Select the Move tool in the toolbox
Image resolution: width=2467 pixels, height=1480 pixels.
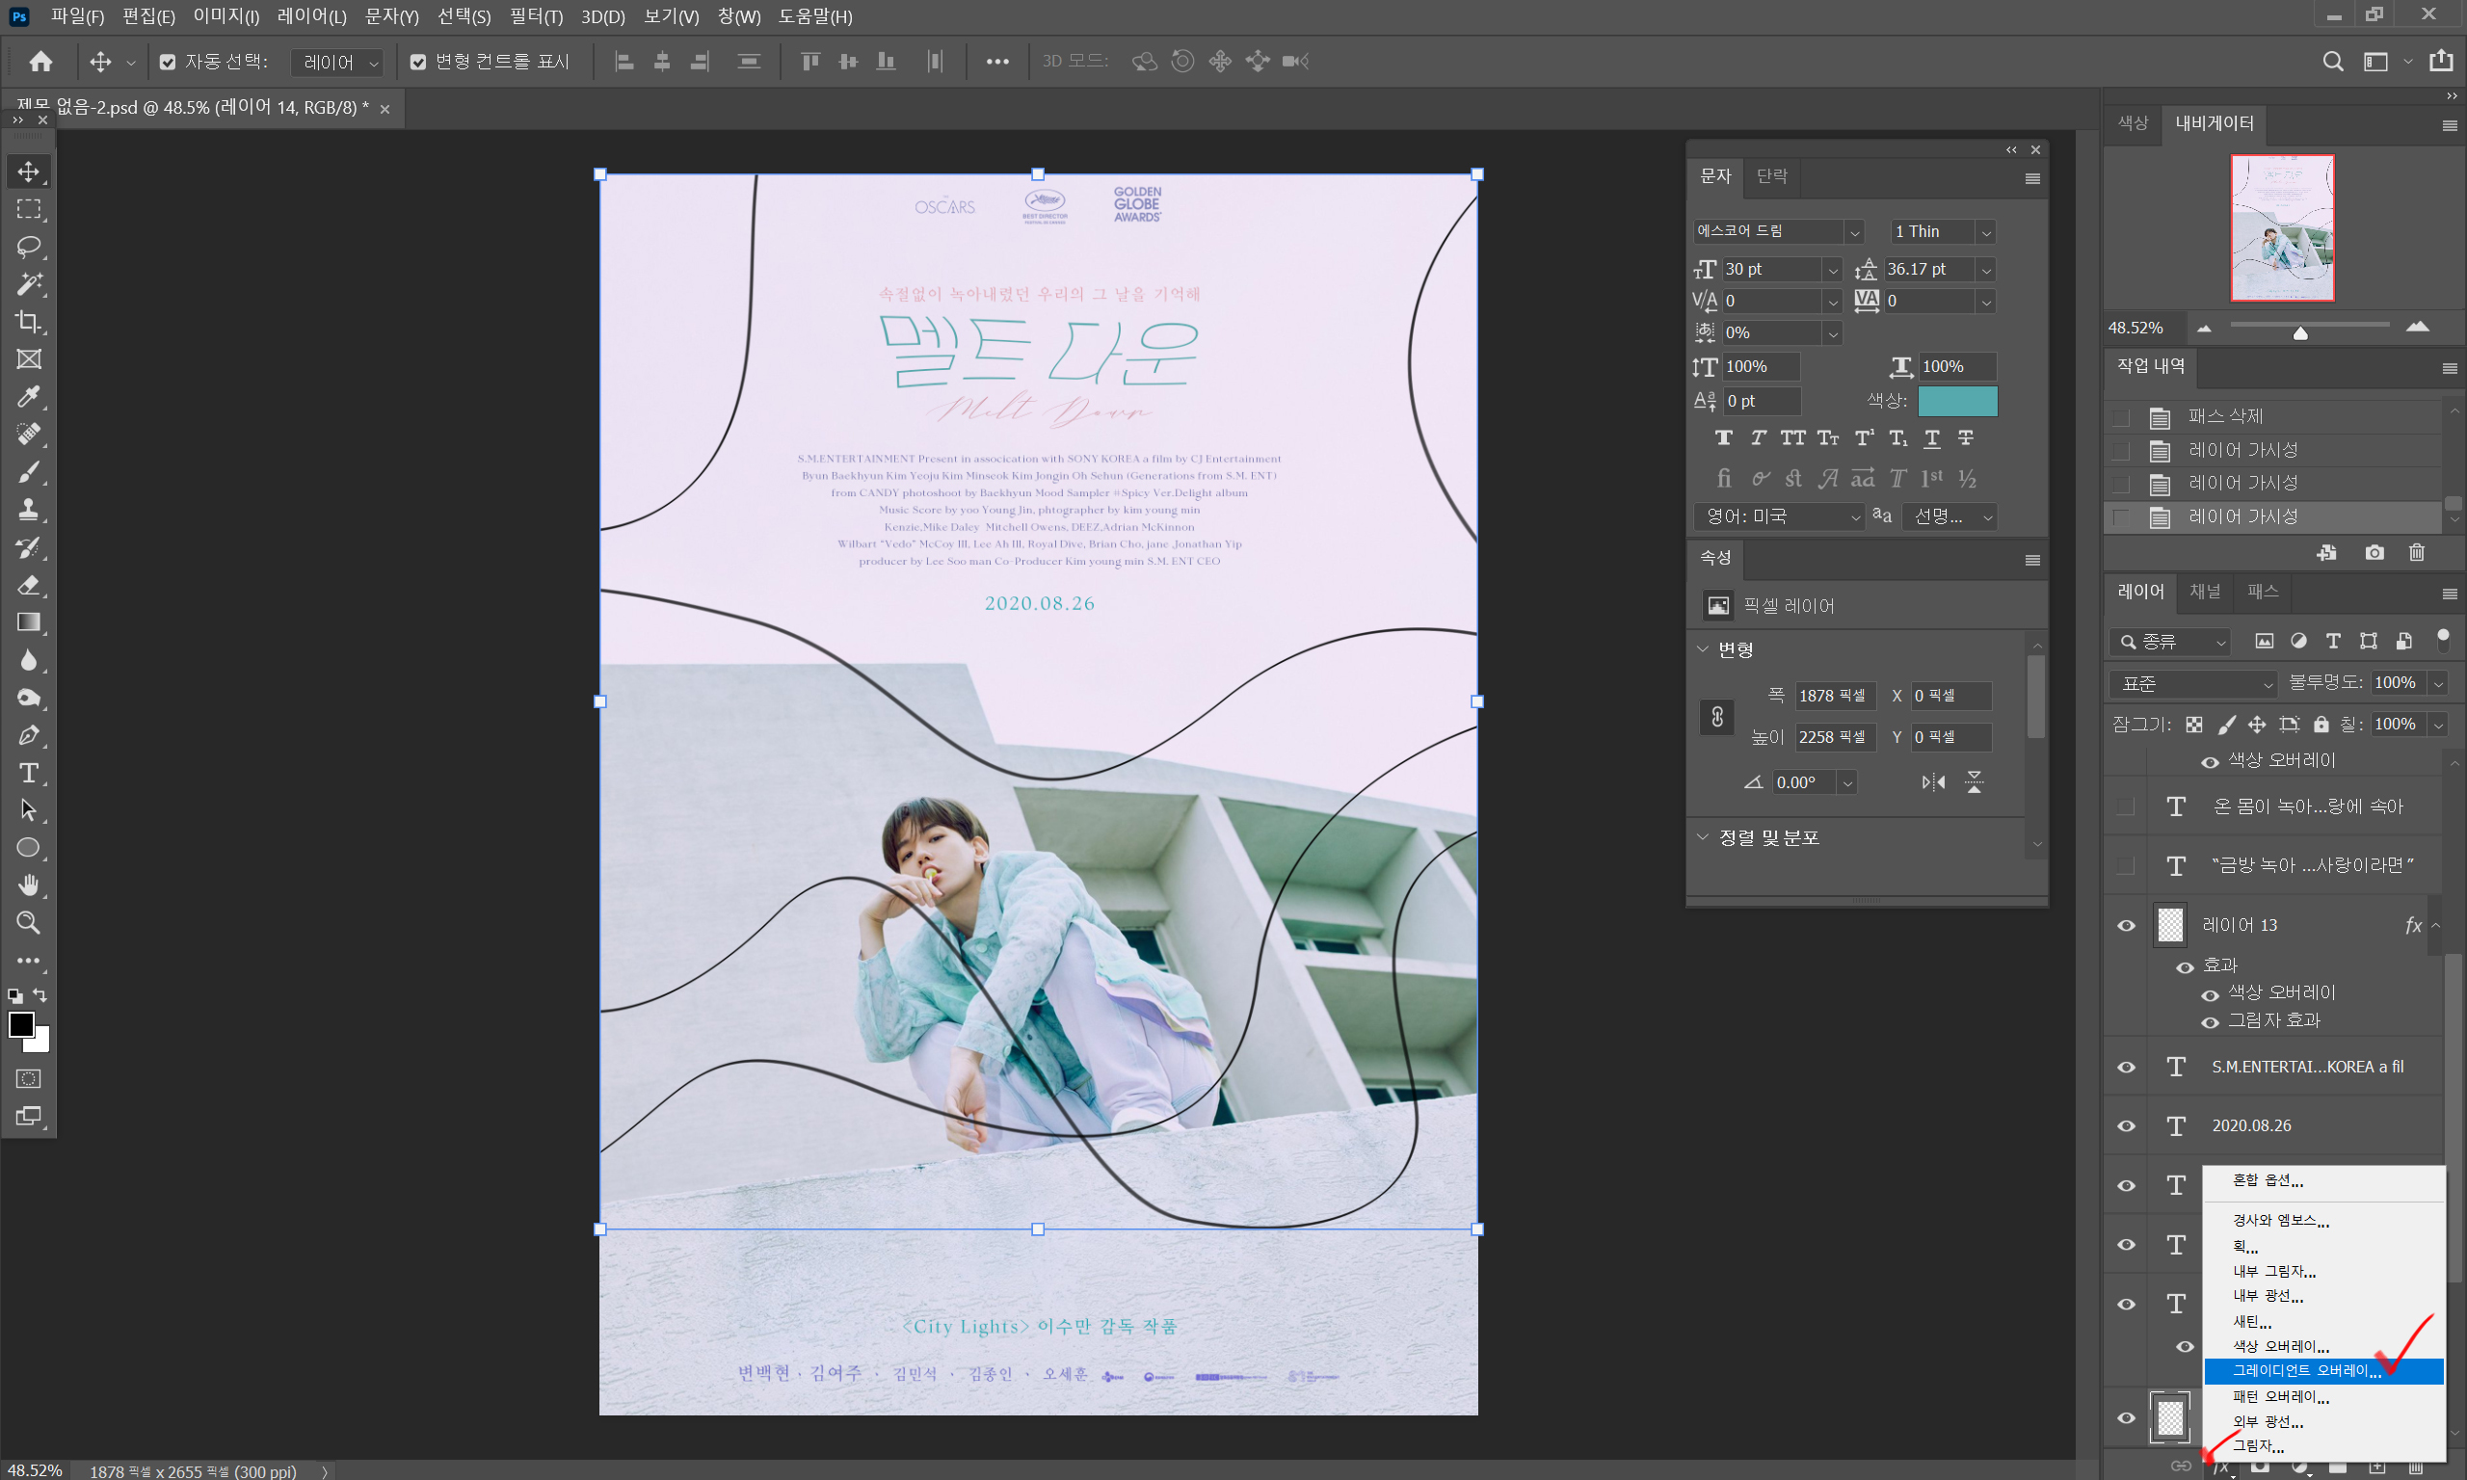pyautogui.click(x=29, y=172)
